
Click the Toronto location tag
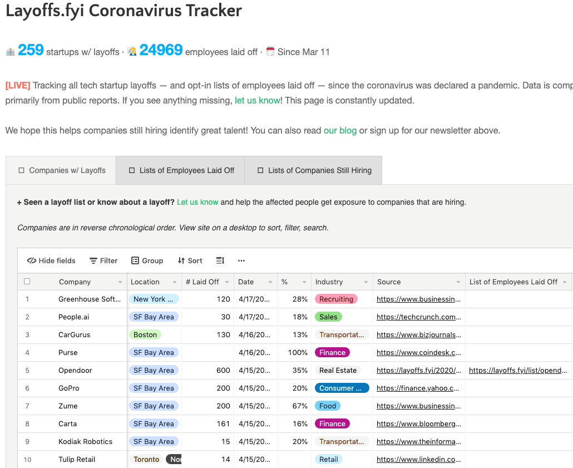[x=146, y=460]
